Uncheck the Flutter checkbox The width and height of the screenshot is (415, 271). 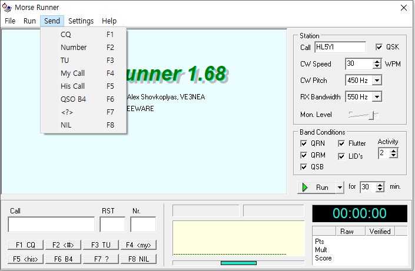[x=341, y=143]
